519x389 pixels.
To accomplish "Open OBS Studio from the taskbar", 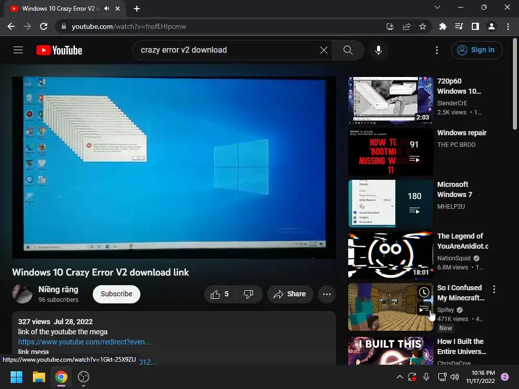I will tap(84, 377).
